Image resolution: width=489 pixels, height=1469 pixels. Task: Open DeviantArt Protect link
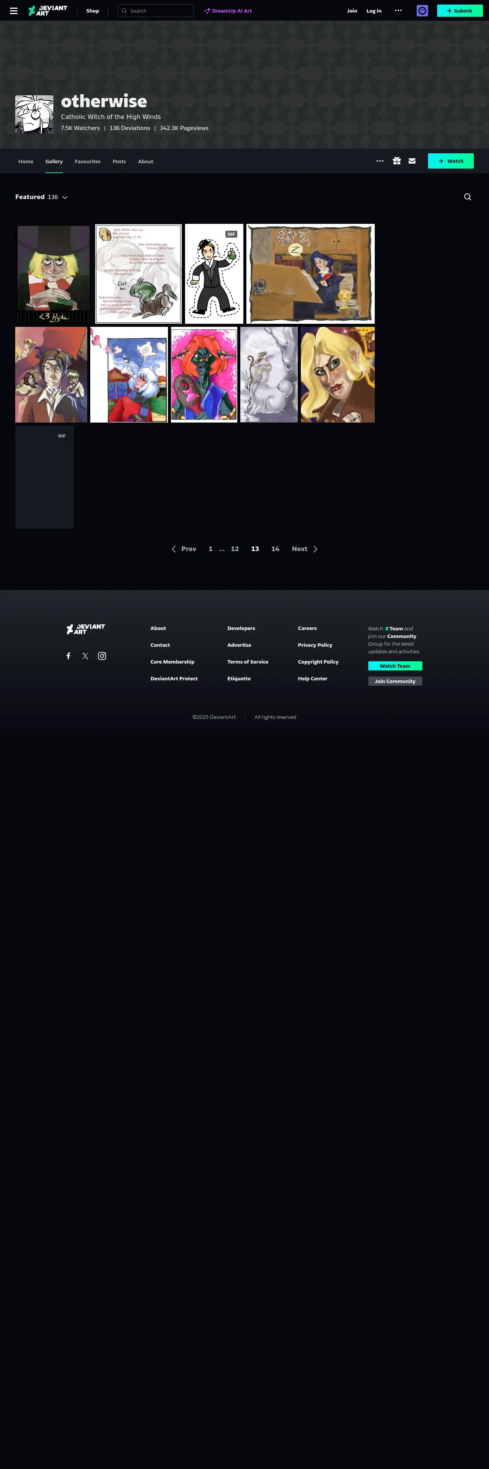point(174,678)
